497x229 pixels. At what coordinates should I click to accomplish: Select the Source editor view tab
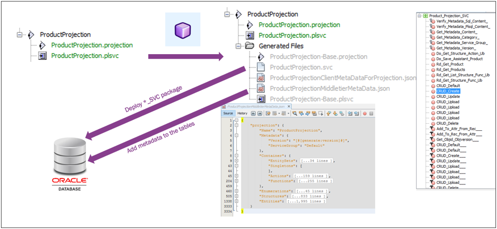pyautogui.click(x=228, y=113)
